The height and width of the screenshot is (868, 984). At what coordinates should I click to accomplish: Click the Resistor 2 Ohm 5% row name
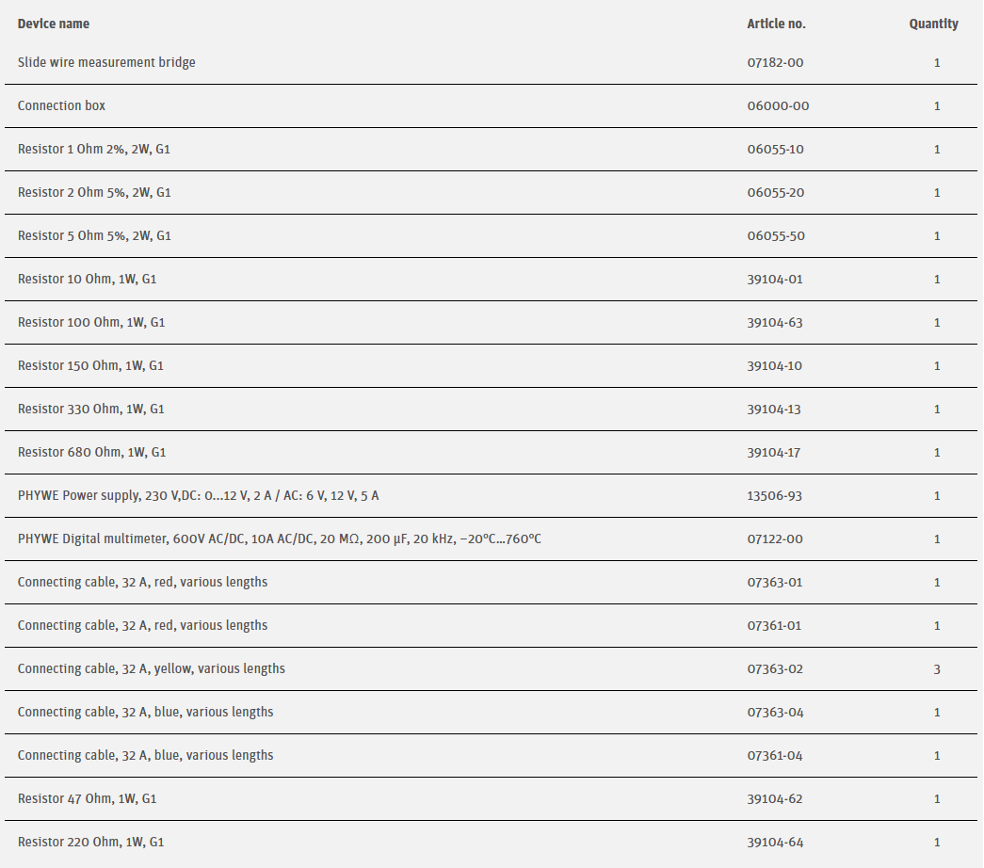94,192
